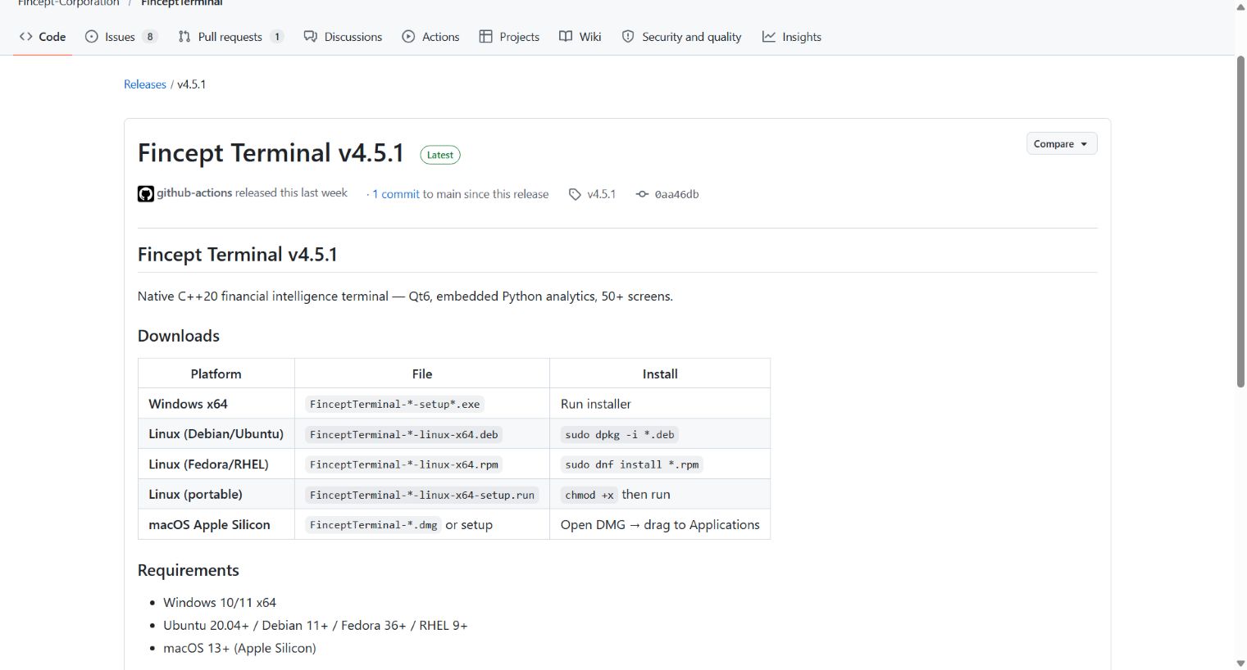Switch to the Actions tab
The width and height of the screenshot is (1247, 670).
tap(430, 37)
